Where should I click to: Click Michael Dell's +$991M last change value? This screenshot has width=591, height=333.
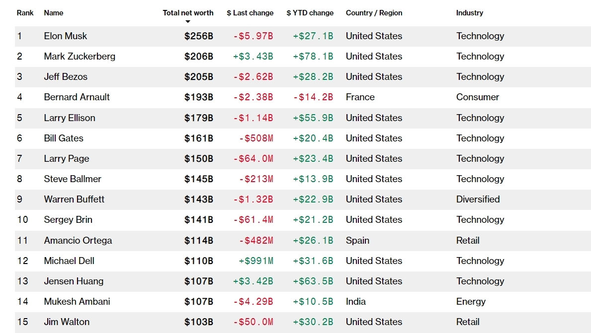click(255, 261)
